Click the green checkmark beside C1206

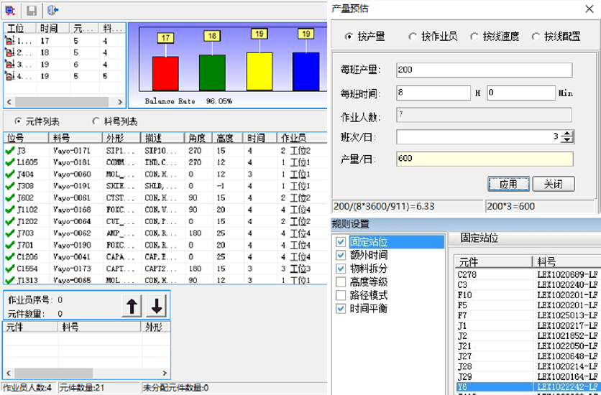pos(9,256)
